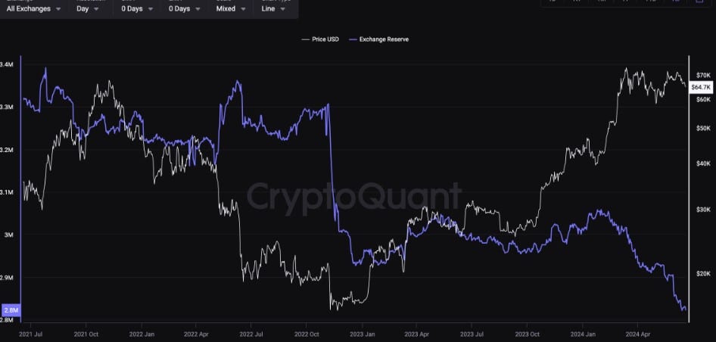Click the 2024 Apr date axis label

click(x=637, y=333)
